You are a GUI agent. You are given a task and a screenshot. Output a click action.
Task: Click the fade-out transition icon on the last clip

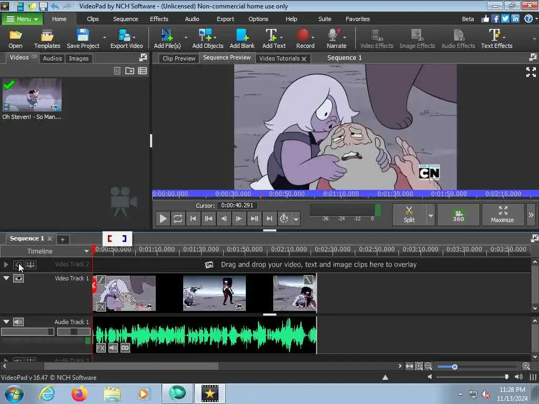click(x=308, y=280)
